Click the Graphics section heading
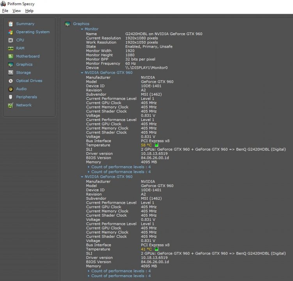The image size is (293, 281). click(81, 24)
